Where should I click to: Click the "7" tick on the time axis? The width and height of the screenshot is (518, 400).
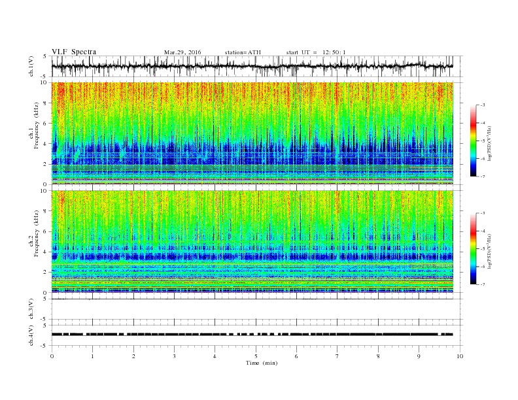tap(337, 356)
